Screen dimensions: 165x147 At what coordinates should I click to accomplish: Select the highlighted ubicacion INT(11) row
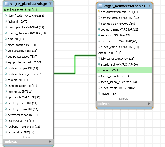(x=124, y=70)
